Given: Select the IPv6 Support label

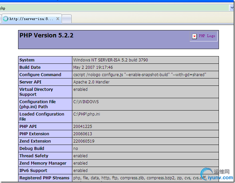Looking at the screenshot, I should [x=33, y=170].
